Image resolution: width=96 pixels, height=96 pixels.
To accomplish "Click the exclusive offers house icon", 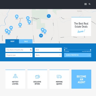I will (37, 77).
